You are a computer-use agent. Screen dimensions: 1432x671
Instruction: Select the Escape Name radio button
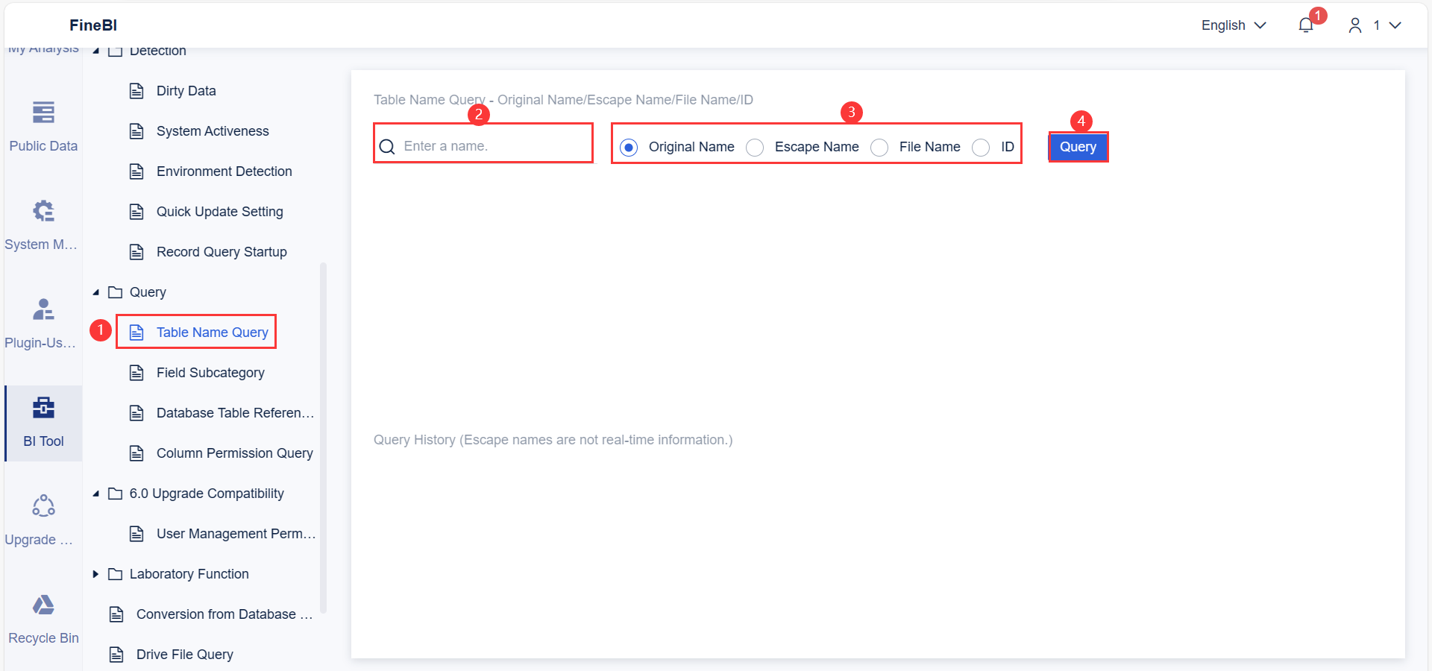[755, 147]
